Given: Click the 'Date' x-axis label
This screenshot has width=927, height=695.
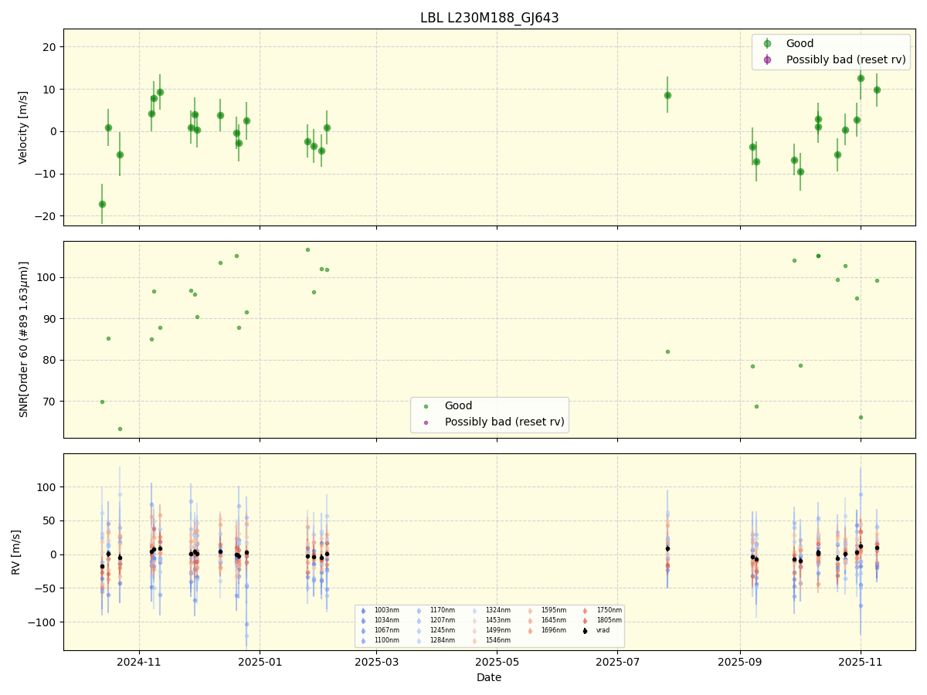Looking at the screenshot, I should click(x=489, y=677).
